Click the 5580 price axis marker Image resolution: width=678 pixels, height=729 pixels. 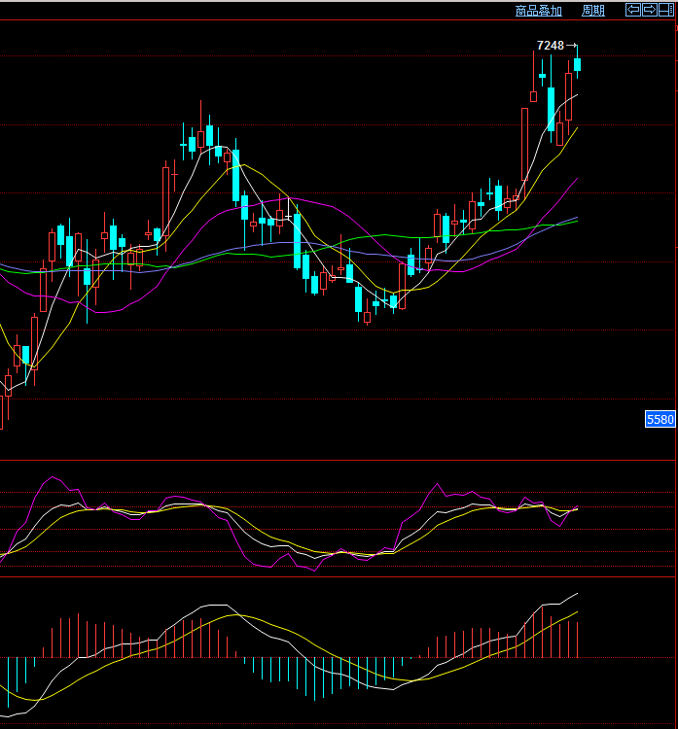[x=660, y=419]
